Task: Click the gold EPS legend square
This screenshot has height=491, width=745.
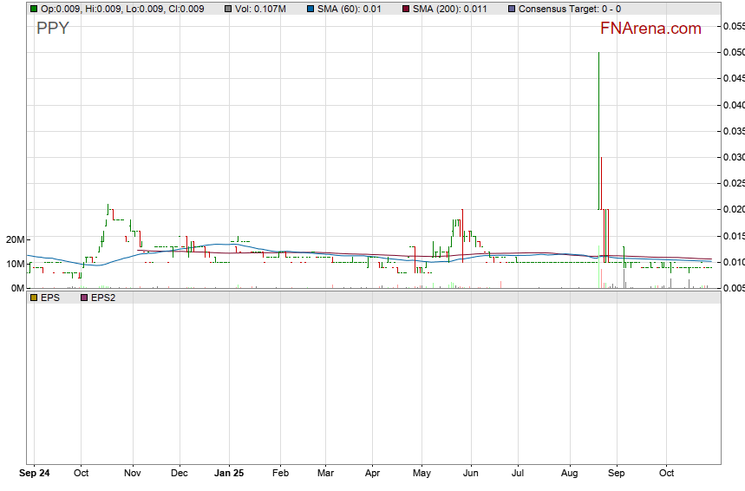Action: point(34,298)
